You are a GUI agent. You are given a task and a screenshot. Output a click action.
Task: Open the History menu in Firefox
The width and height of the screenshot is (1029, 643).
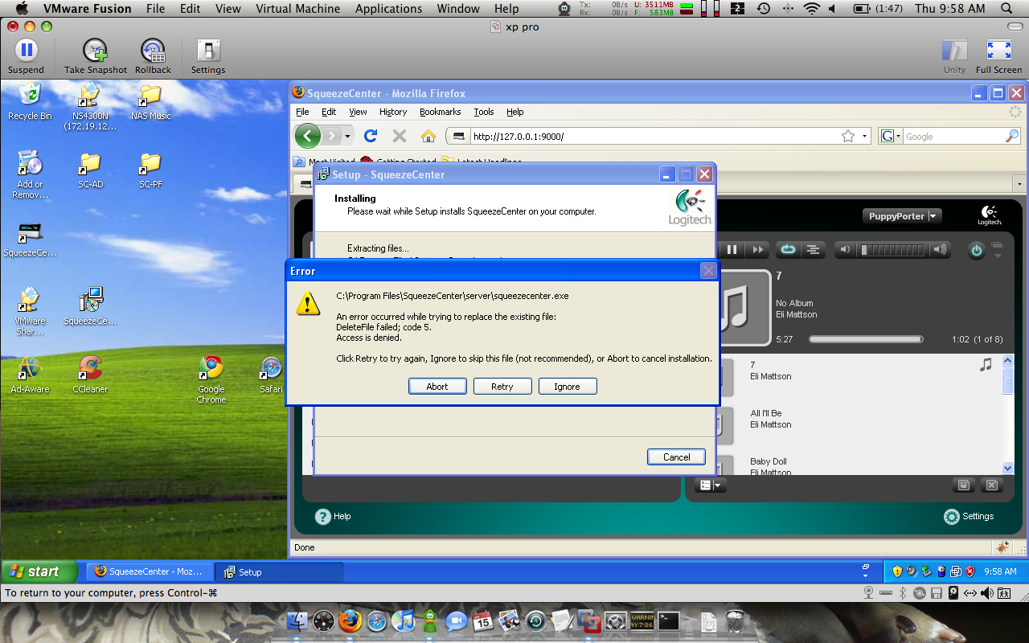[x=393, y=112]
